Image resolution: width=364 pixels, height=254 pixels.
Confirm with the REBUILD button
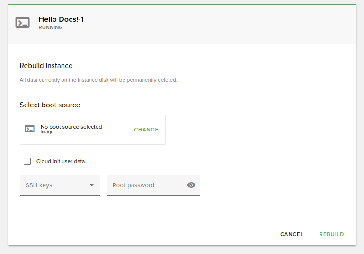pyautogui.click(x=331, y=234)
